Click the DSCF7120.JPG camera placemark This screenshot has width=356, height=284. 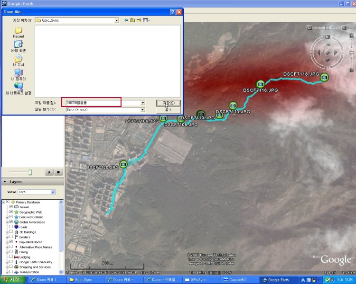pyautogui.click(x=123, y=164)
